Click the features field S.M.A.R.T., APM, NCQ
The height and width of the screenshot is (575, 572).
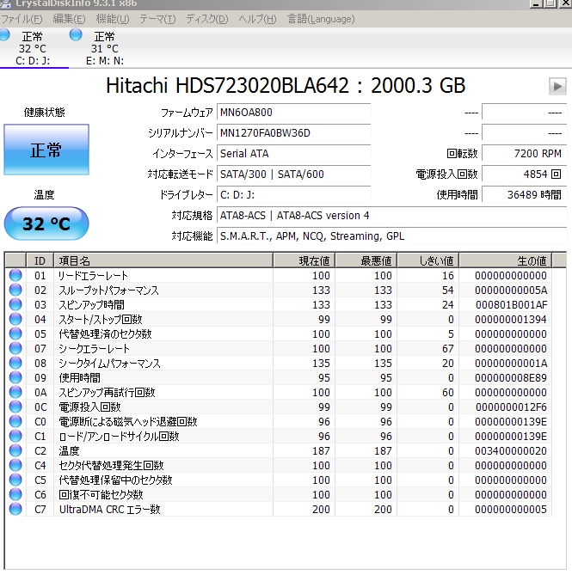392,236
